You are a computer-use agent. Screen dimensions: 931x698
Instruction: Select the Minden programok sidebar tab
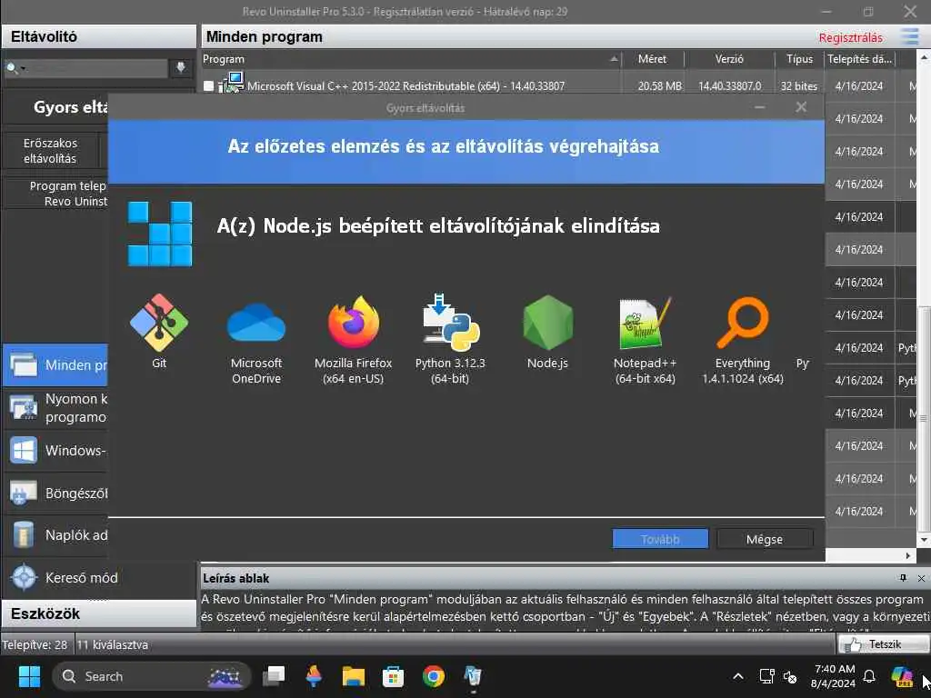(55, 365)
